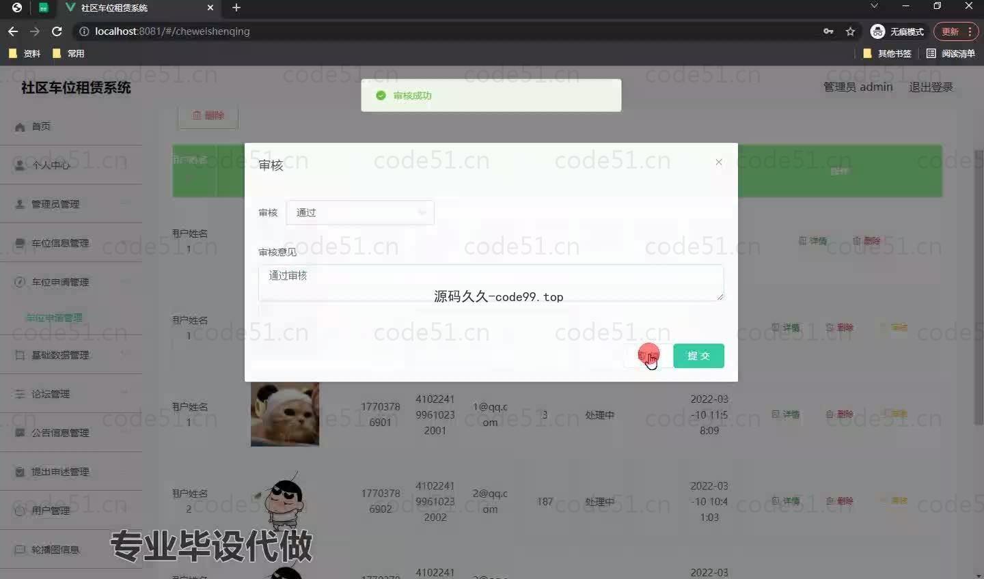Bookmark this page with the star
The width and height of the screenshot is (984, 579).
pyautogui.click(x=850, y=31)
